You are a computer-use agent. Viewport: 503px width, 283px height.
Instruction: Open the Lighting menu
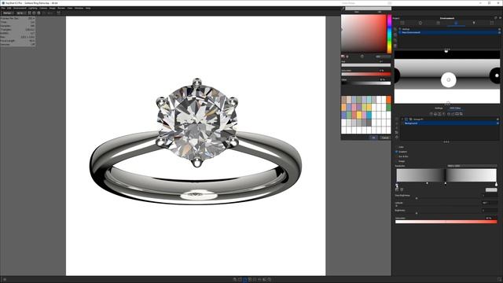33,8
